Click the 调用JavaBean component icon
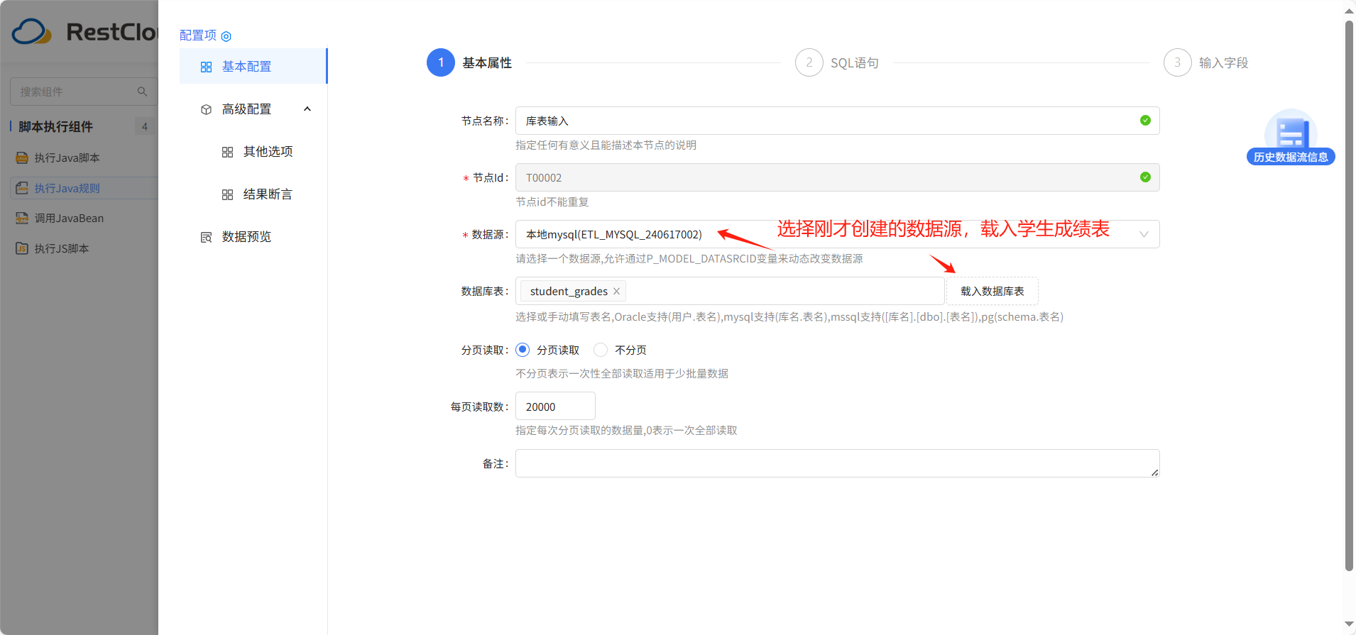The height and width of the screenshot is (635, 1356). point(22,218)
